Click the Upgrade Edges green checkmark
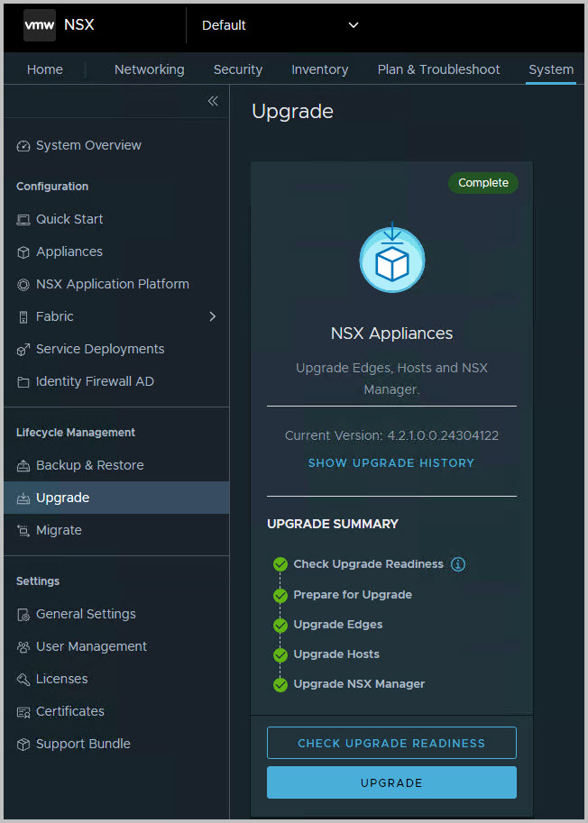 (280, 626)
